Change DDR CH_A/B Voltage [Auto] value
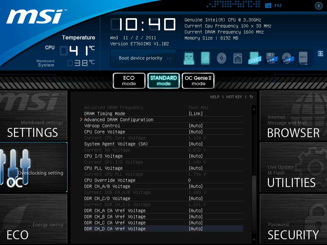 (x=196, y=186)
